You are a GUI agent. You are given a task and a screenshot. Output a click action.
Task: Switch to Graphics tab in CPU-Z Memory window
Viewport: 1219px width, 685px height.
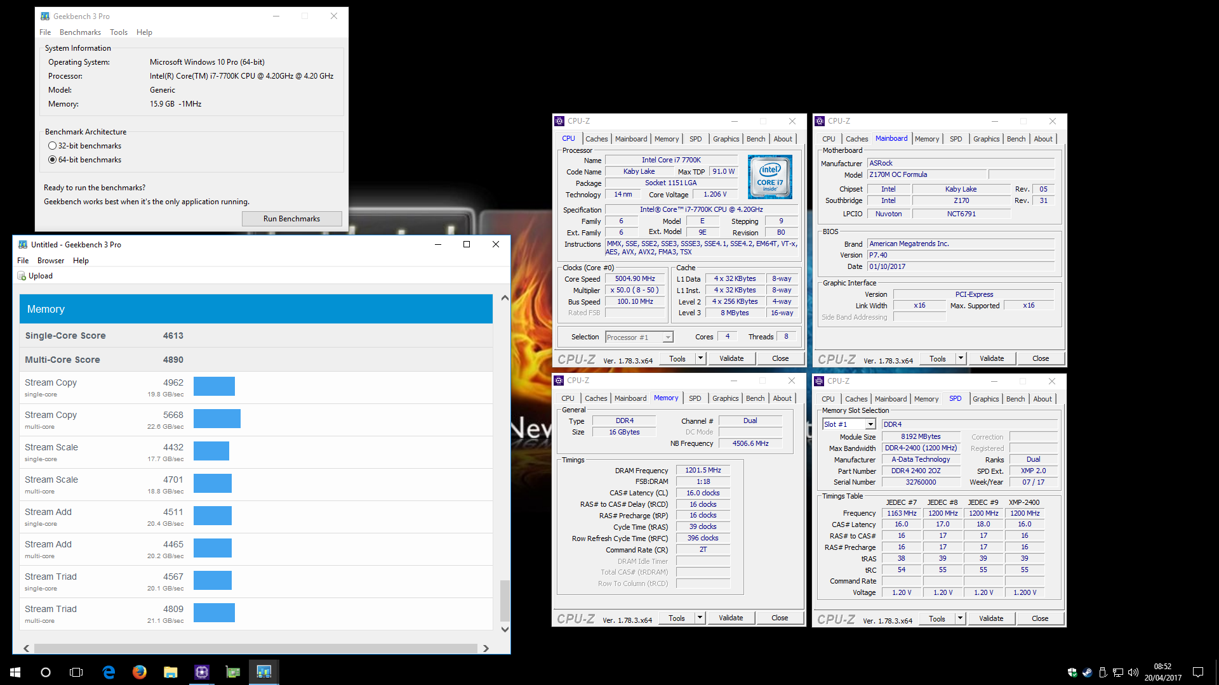click(x=725, y=398)
